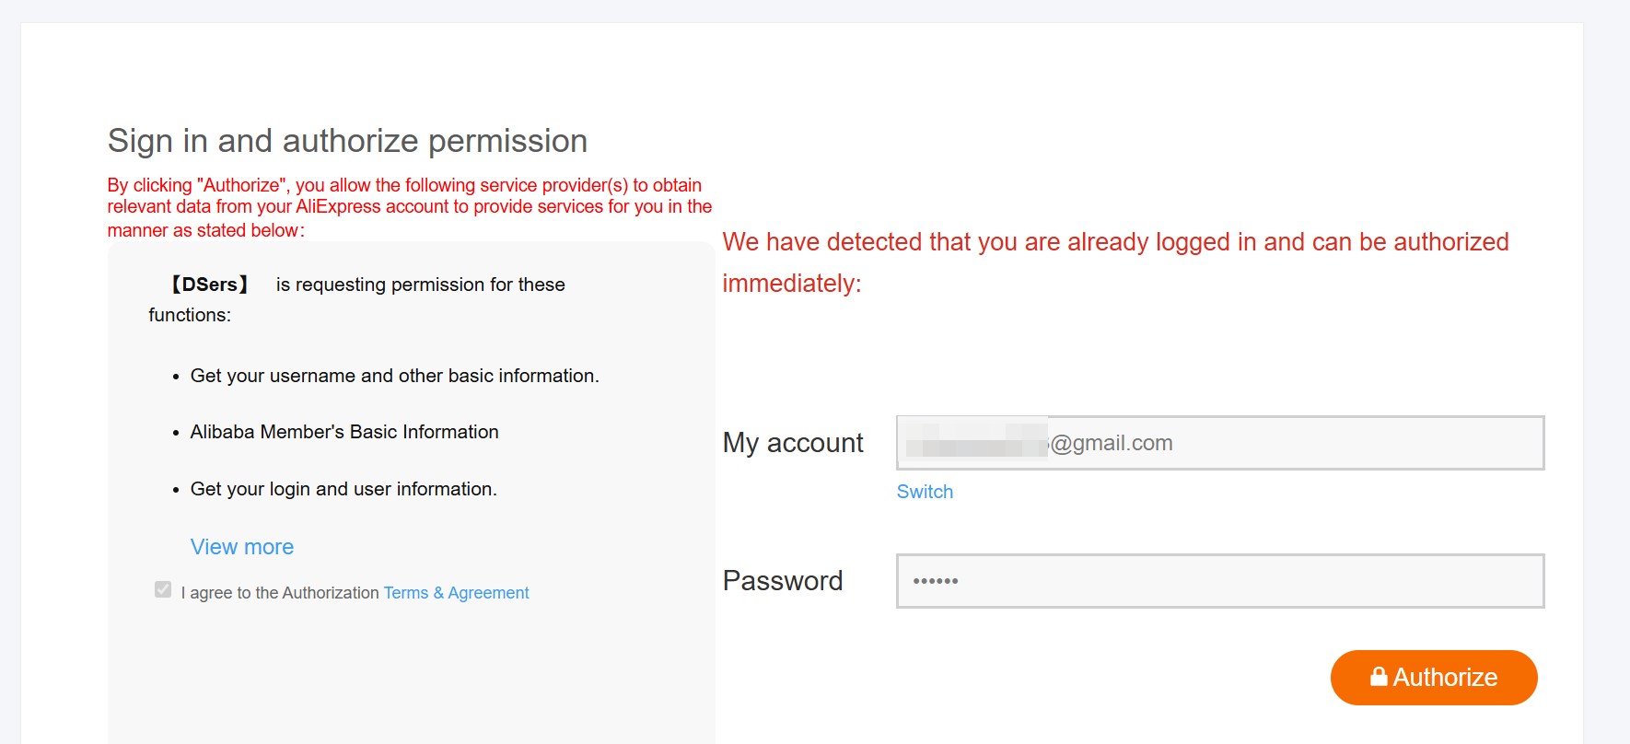
Task: Select "Get your login and user information"
Action: (x=343, y=489)
